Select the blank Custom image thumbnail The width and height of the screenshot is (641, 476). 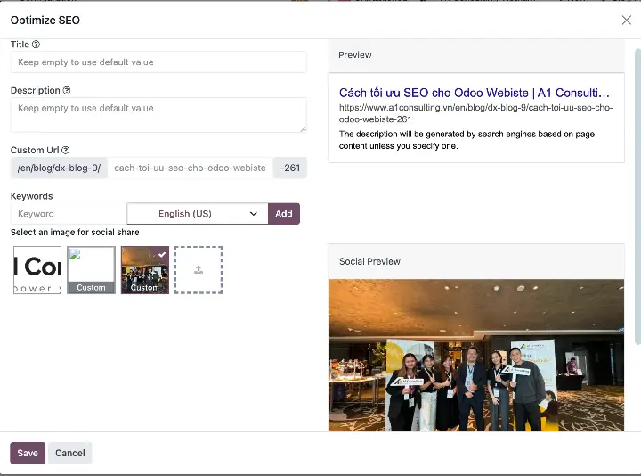[x=91, y=270]
